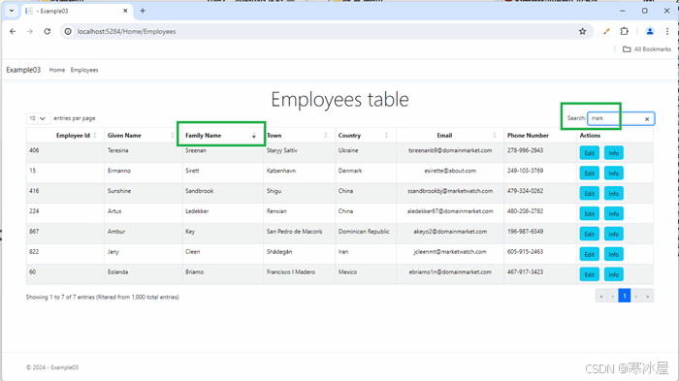Sort by Town column
The height and width of the screenshot is (381, 679).
click(x=299, y=135)
